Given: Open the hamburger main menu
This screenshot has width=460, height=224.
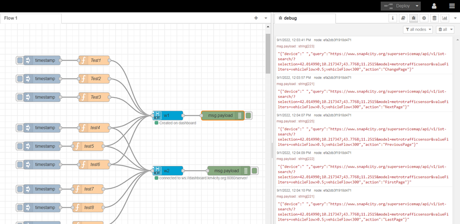Looking at the screenshot, I should (452, 6).
